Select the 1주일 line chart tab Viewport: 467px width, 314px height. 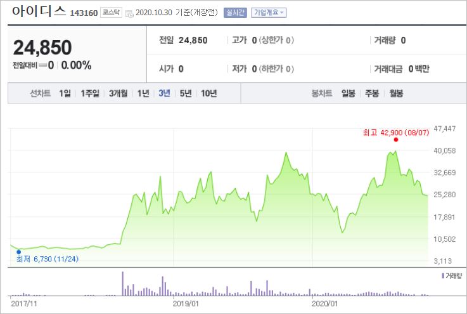[x=90, y=93]
